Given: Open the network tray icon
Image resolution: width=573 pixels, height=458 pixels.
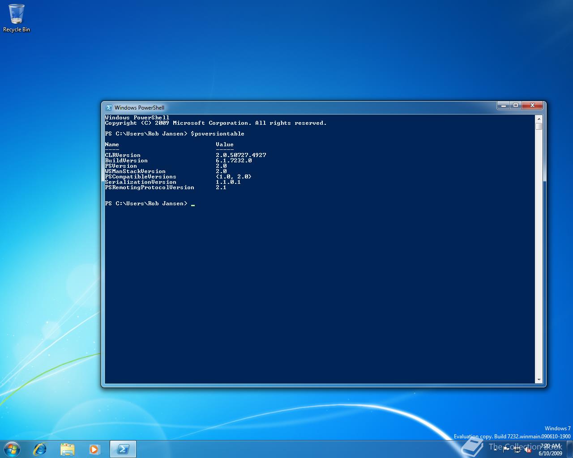Looking at the screenshot, I should [x=517, y=450].
